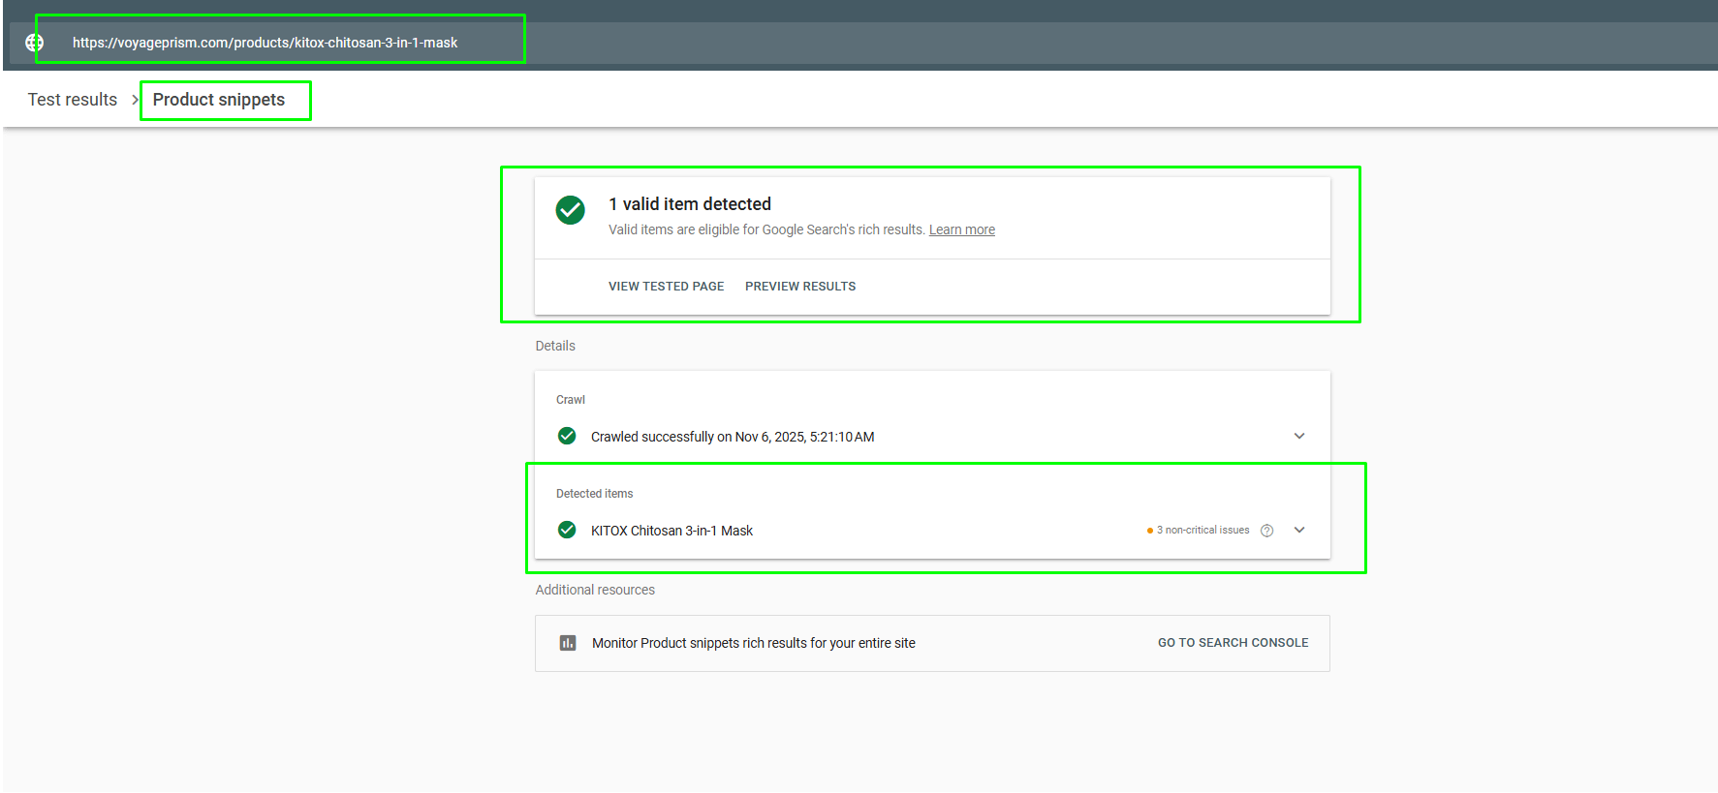Click the tested URL field

pyautogui.click(x=281, y=43)
